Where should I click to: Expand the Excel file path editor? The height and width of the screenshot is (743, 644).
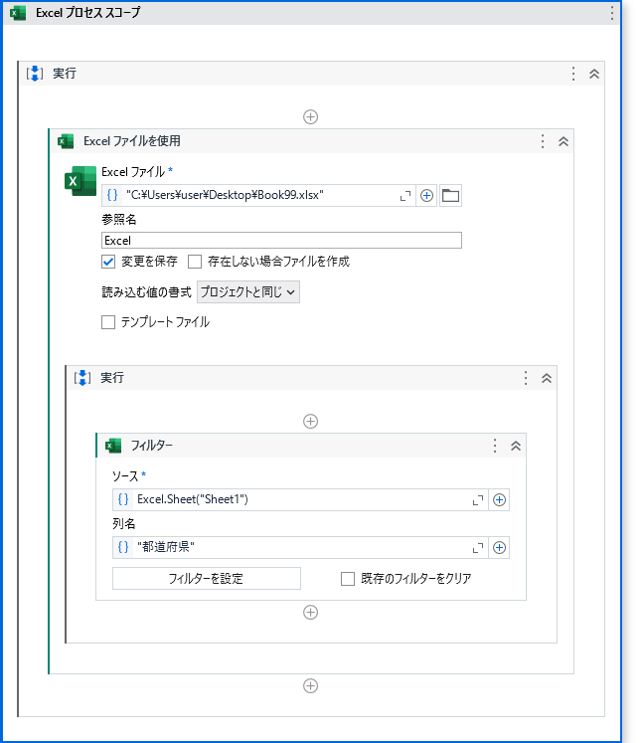(x=405, y=196)
